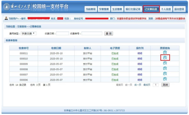Viewport: 189px width, 115px height.
Task: Click the 总共 14 条记录 text
Action: click(x=18, y=85)
